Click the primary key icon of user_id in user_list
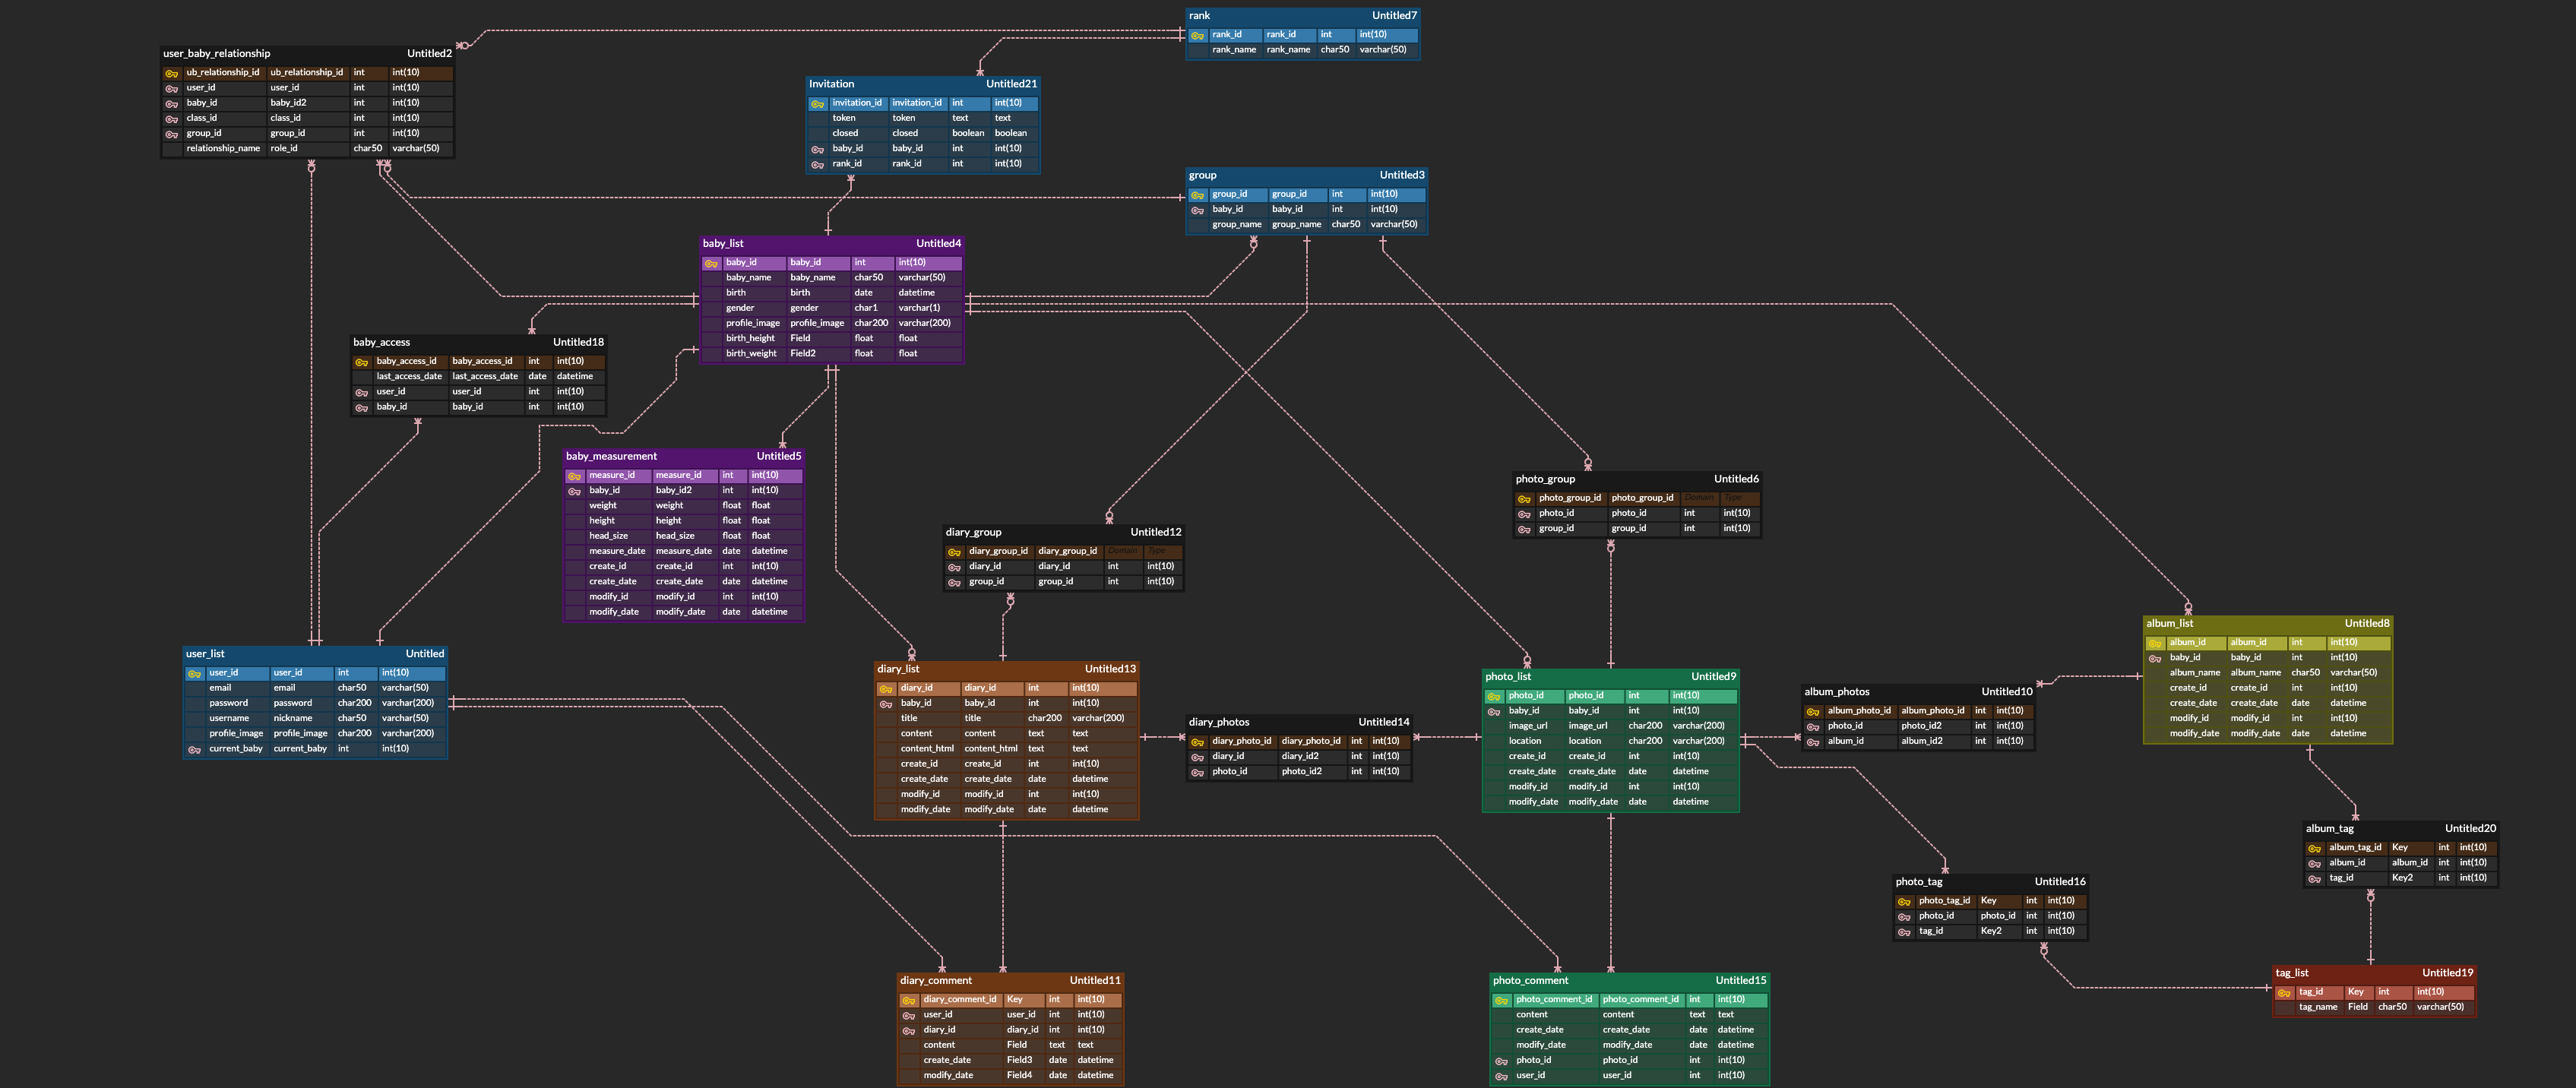The width and height of the screenshot is (2576, 1088). [194, 674]
